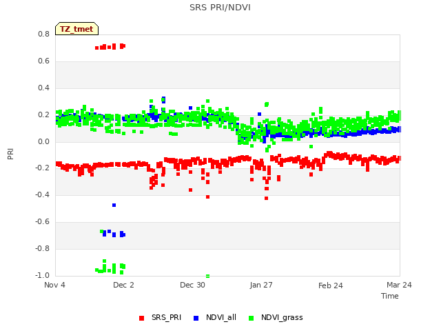
Task: Click the 0.4 y-axis tick label
Action: (x=43, y=88)
